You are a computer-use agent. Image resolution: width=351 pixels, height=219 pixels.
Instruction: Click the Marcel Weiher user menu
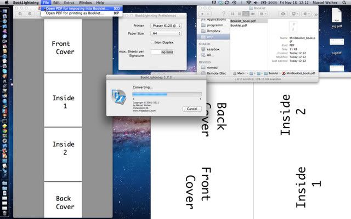325,3
